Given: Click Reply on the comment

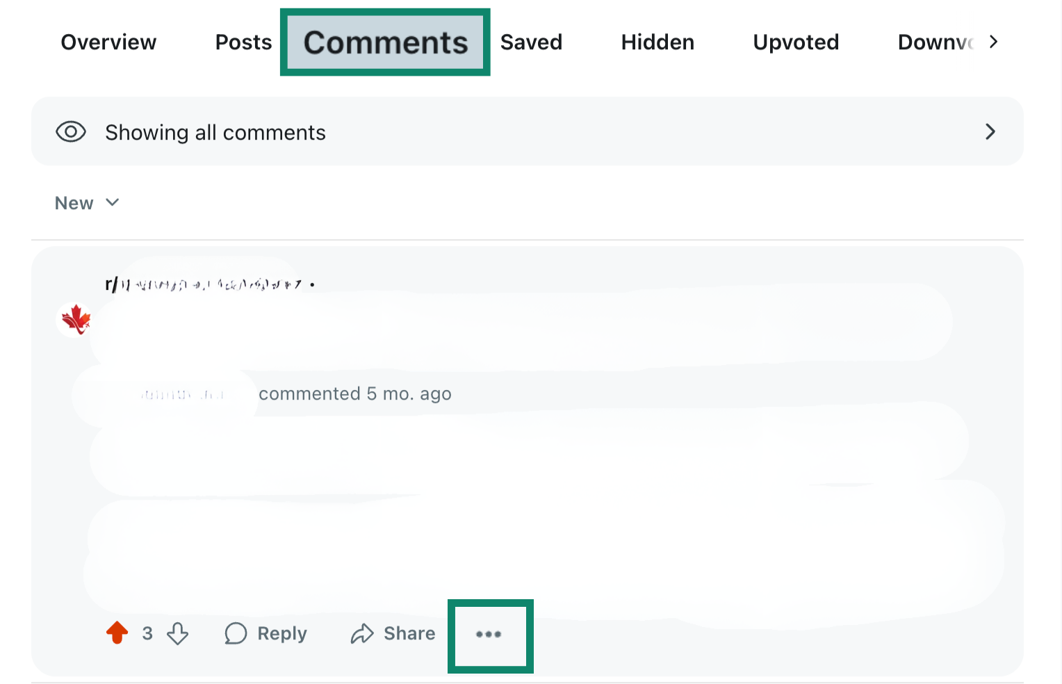Looking at the screenshot, I should click(x=282, y=633).
